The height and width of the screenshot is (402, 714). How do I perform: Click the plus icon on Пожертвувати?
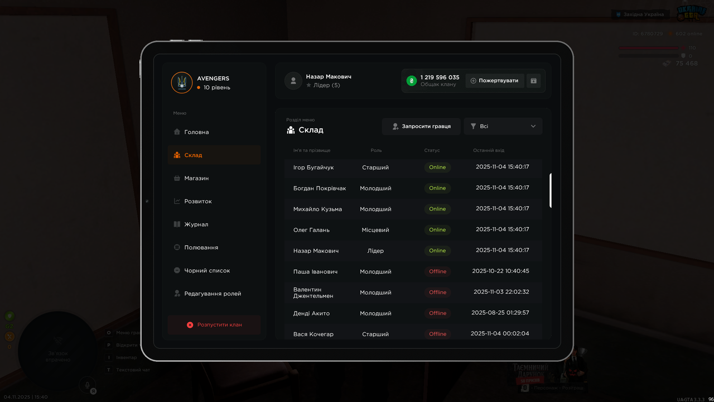474,81
